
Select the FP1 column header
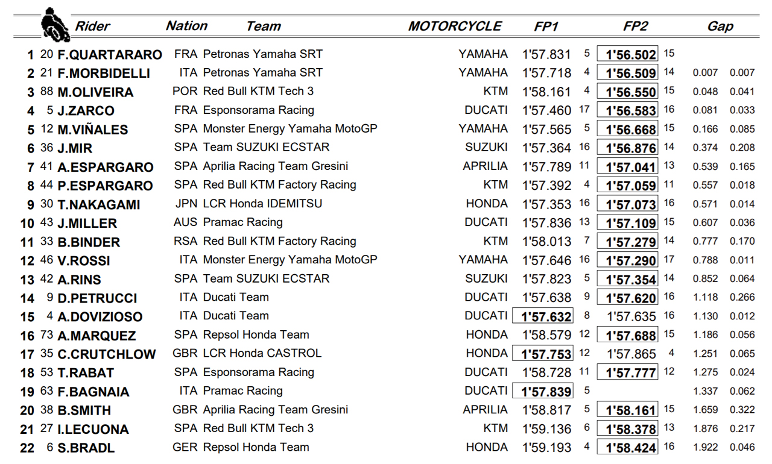pos(546,26)
